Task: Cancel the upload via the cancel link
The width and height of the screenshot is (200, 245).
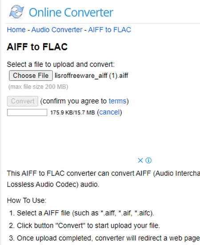Action: tap(109, 112)
